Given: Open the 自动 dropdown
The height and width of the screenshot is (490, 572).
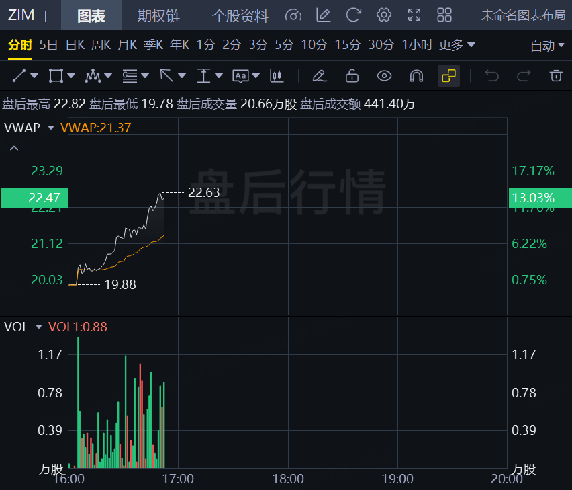Looking at the screenshot, I should [x=547, y=46].
